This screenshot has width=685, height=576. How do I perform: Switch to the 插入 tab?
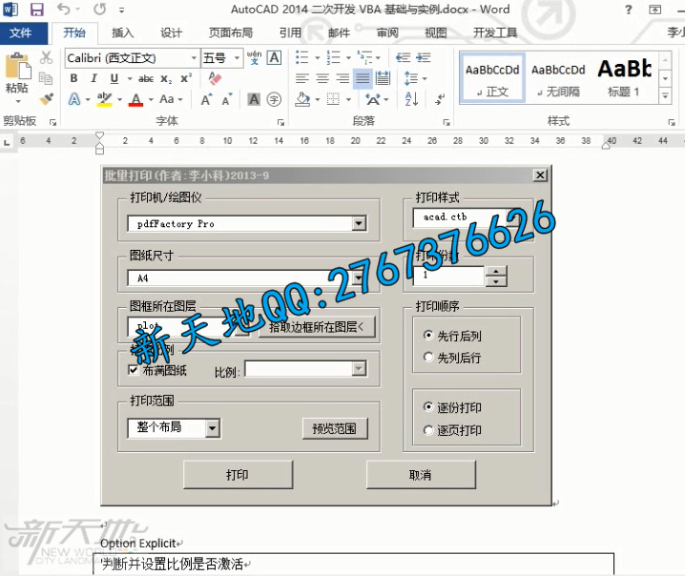pyautogui.click(x=123, y=32)
